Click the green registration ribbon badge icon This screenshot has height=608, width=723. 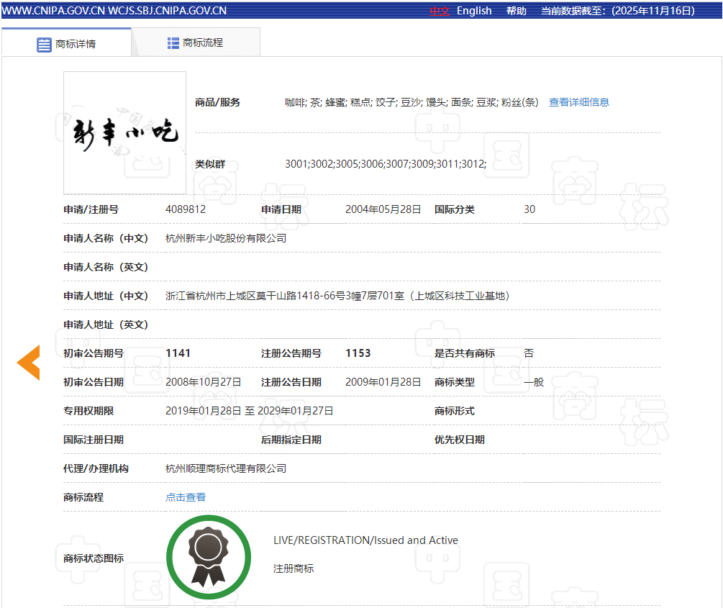(x=209, y=557)
